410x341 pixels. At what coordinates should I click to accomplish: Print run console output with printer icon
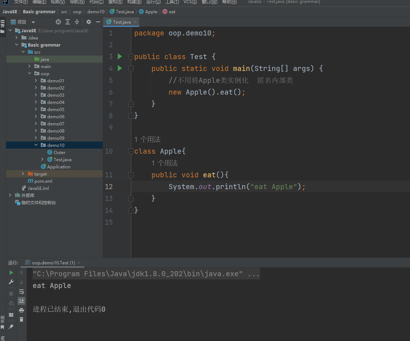(21, 311)
